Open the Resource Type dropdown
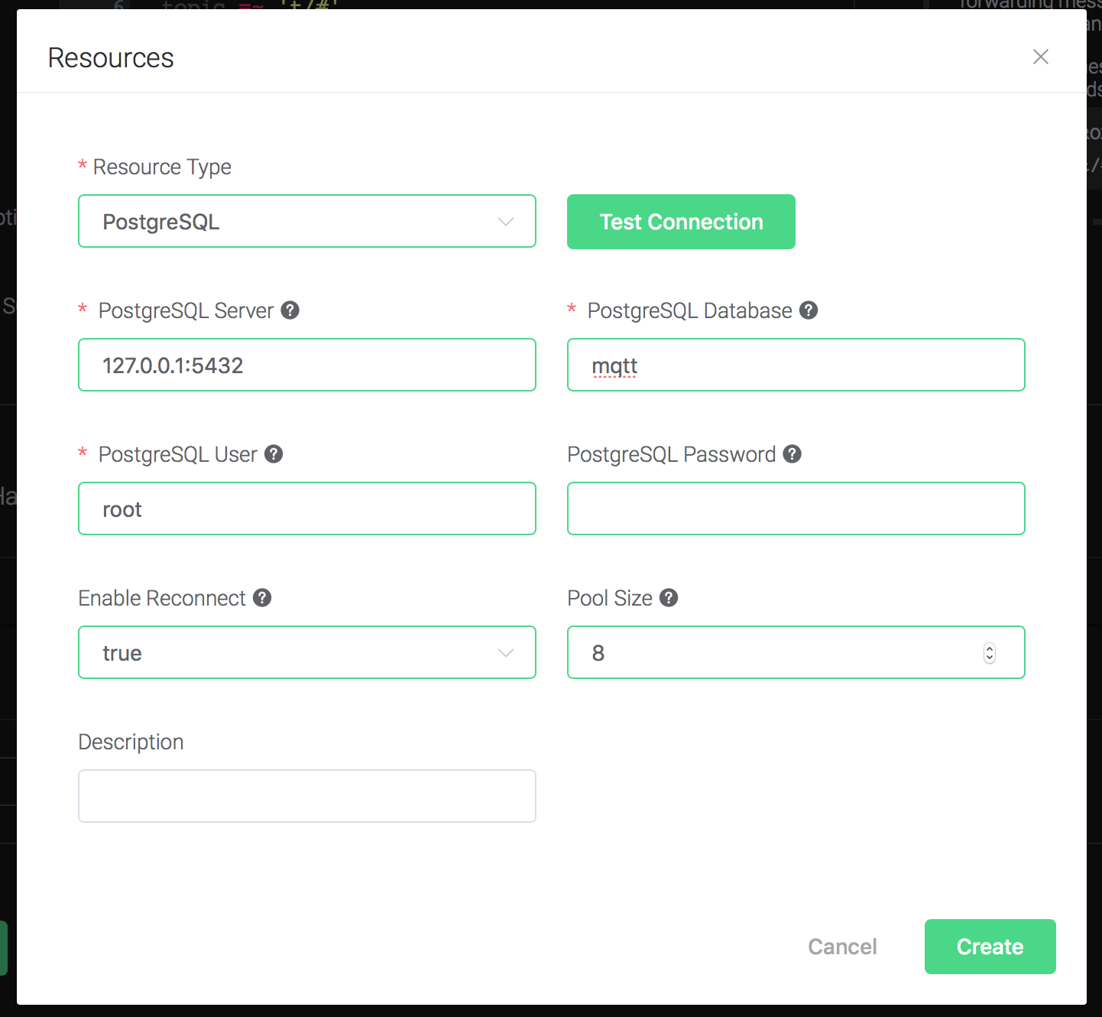This screenshot has height=1017, width=1102. click(x=307, y=221)
